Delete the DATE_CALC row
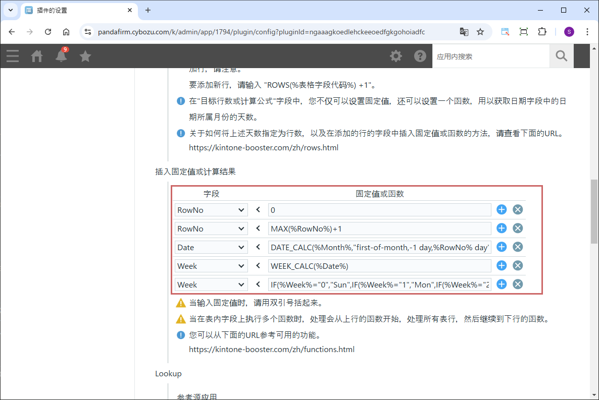Viewport: 599px width, 400px height. point(518,247)
